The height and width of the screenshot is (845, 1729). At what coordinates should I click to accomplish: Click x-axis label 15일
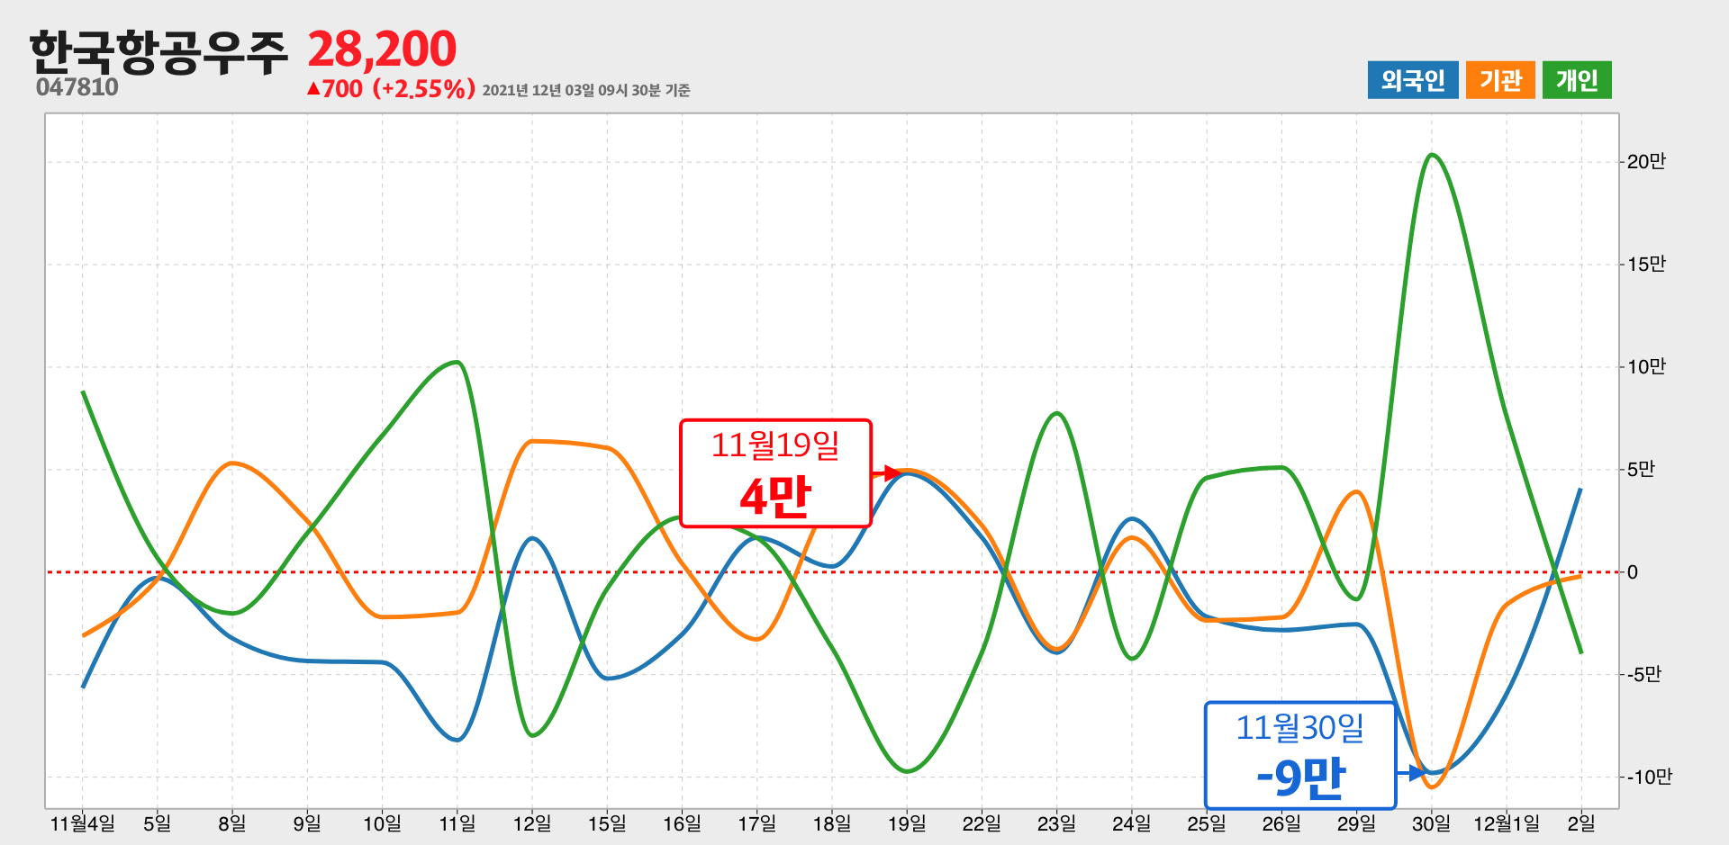(607, 823)
